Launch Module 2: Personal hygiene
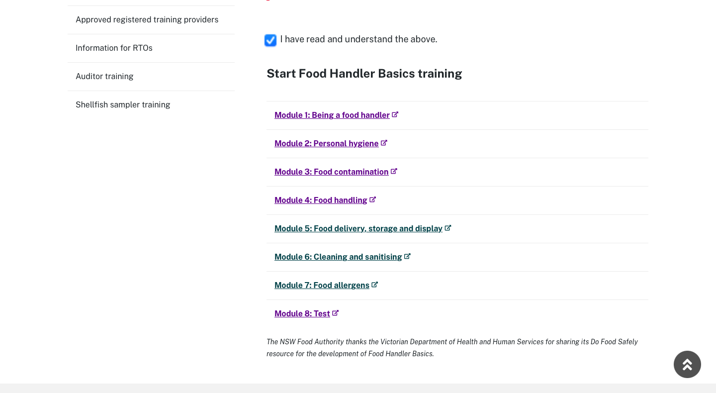Screen dimensions: 716x393 click(327, 144)
